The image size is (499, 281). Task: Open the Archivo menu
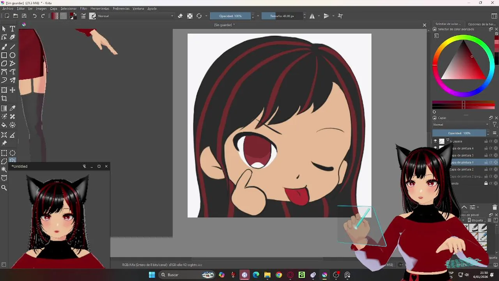point(8,9)
